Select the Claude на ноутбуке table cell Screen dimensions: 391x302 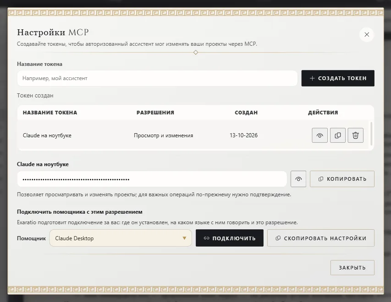click(47, 135)
